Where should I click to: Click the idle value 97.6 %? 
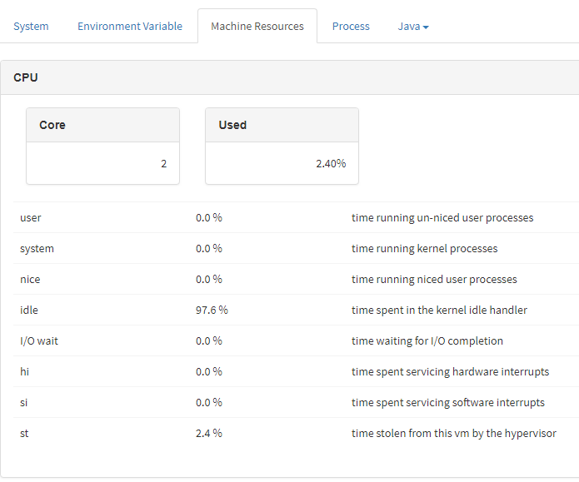pyautogui.click(x=212, y=310)
